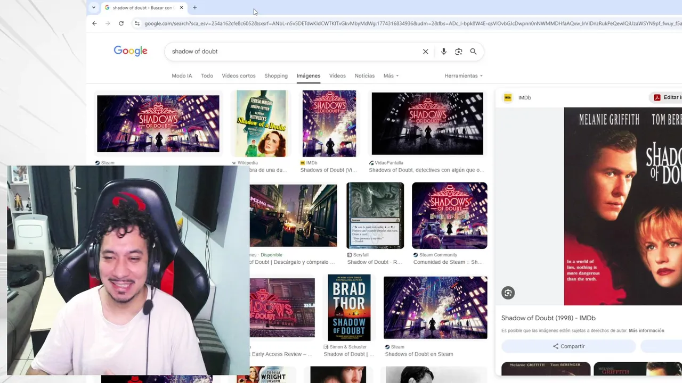Switch to Noticias tab
The width and height of the screenshot is (682, 383).
pyautogui.click(x=364, y=76)
